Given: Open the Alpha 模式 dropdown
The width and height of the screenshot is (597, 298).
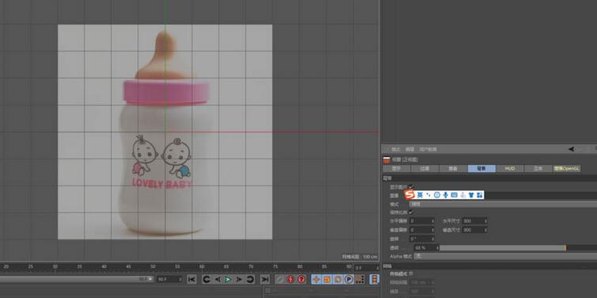Looking at the screenshot, I should pyautogui.click(x=505, y=256).
